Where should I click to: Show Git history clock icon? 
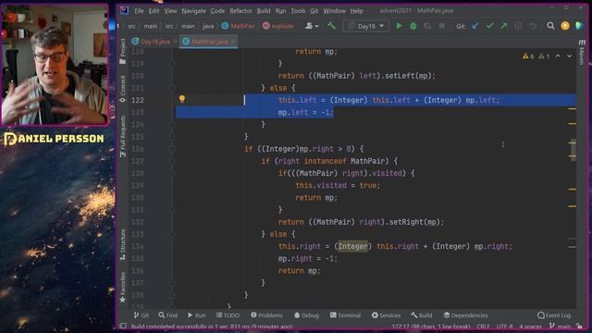click(x=518, y=26)
